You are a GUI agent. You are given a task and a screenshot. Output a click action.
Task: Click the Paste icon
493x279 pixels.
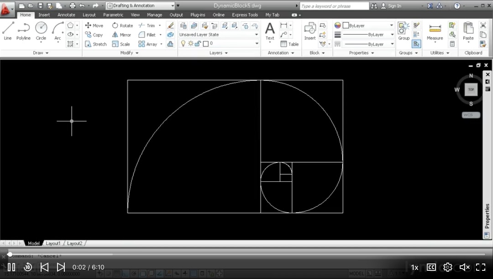coord(468,31)
